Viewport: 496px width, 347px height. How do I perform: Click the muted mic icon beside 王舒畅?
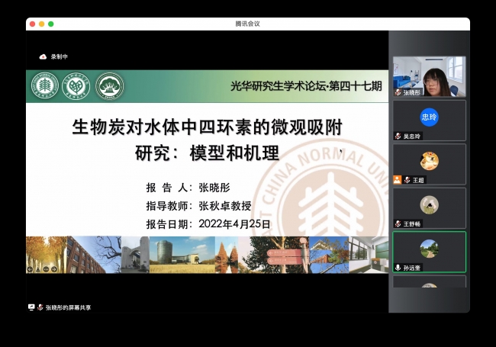398,223
